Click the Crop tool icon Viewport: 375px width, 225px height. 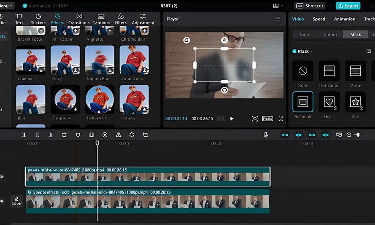coord(145,135)
